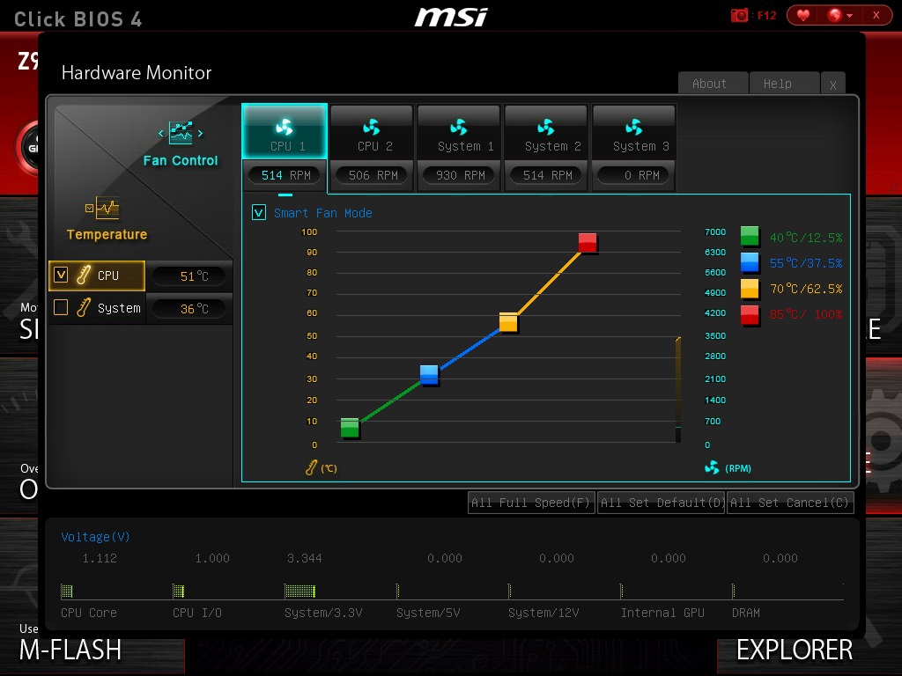Screen dimensions: 902x676
Task: Open the Help tab
Action: tap(778, 84)
